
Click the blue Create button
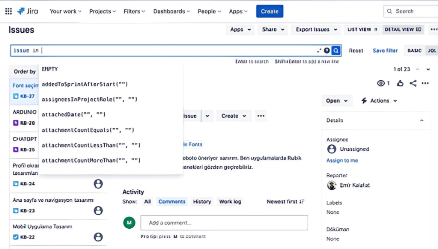(x=269, y=11)
